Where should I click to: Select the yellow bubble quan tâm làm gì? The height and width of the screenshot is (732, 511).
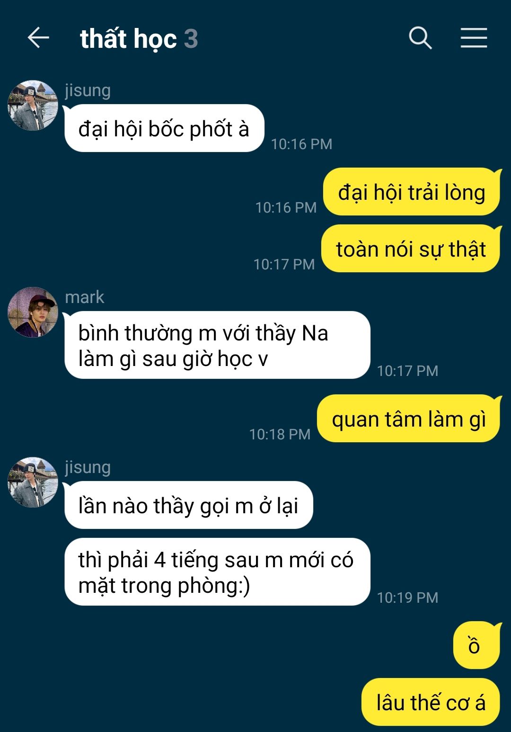point(409,419)
